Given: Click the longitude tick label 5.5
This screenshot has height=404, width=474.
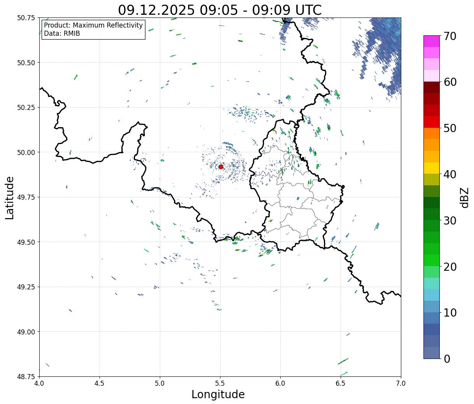Looking at the screenshot, I should click(220, 383).
